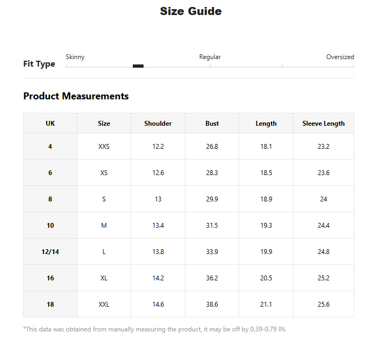
Task: Click the Size column header
Action: click(104, 123)
